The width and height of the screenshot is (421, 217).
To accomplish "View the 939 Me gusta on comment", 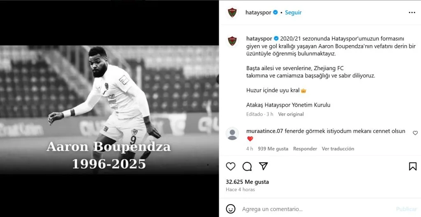I will click(x=273, y=148).
